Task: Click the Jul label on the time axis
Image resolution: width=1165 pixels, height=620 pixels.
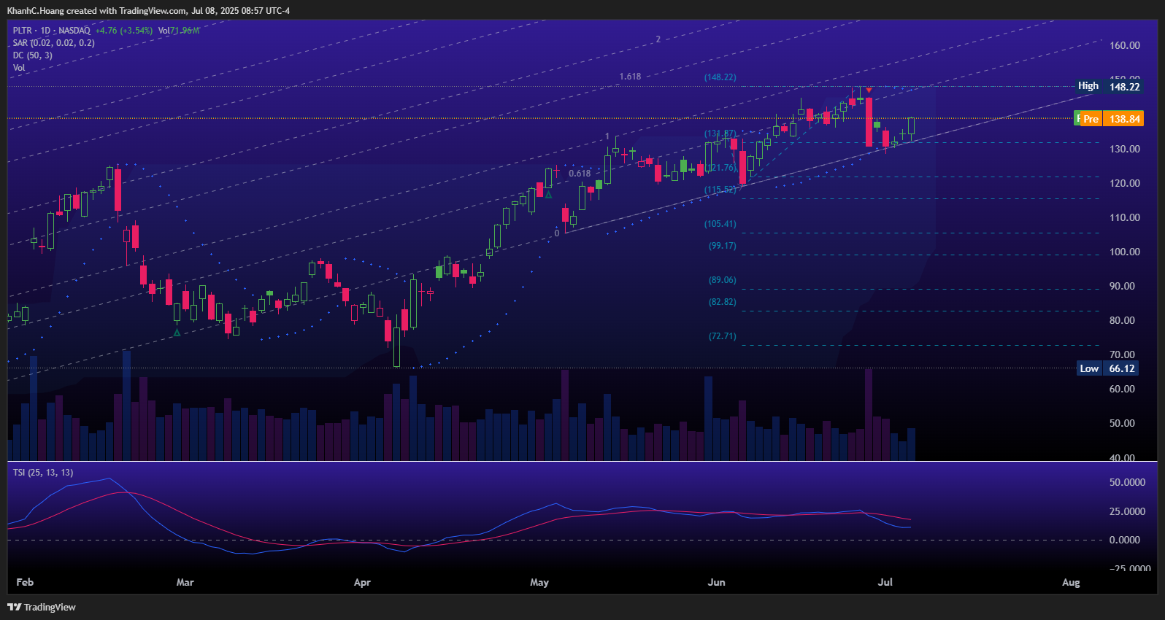Action: (x=885, y=582)
